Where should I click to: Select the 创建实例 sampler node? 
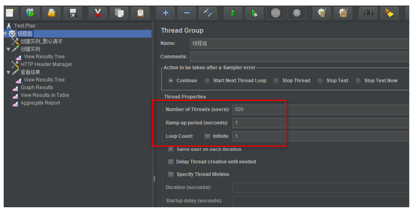pos(30,49)
